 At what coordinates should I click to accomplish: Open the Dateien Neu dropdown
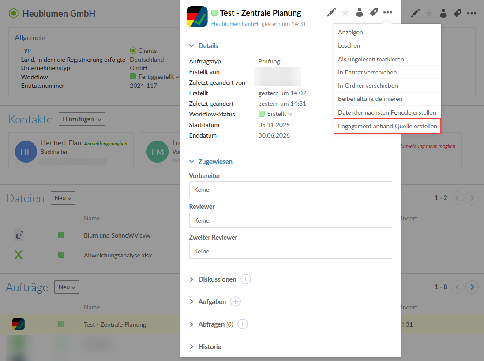tap(63, 198)
